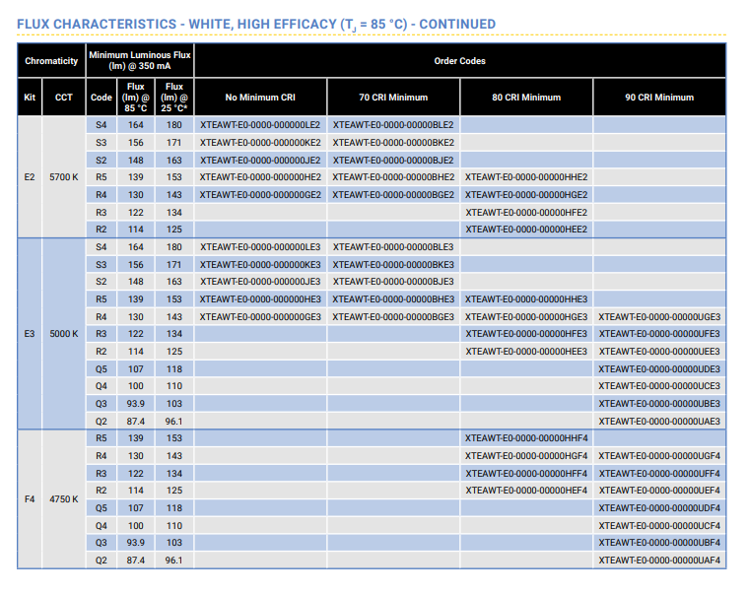This screenshot has width=748, height=594.
Task: Click the 'Order Codes' header cell
Action: point(460,61)
